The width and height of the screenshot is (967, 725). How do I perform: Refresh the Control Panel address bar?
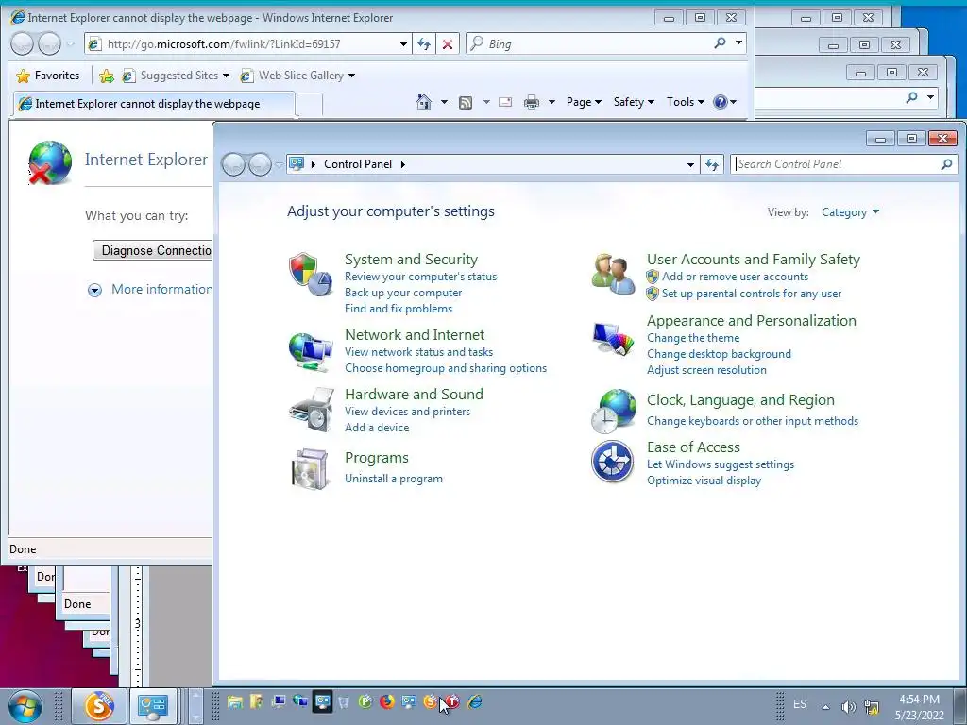tap(712, 164)
